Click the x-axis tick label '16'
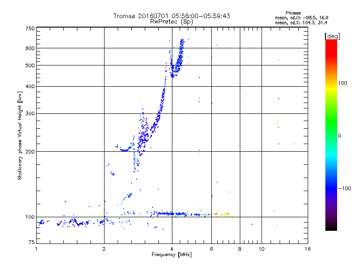 pos(308,249)
